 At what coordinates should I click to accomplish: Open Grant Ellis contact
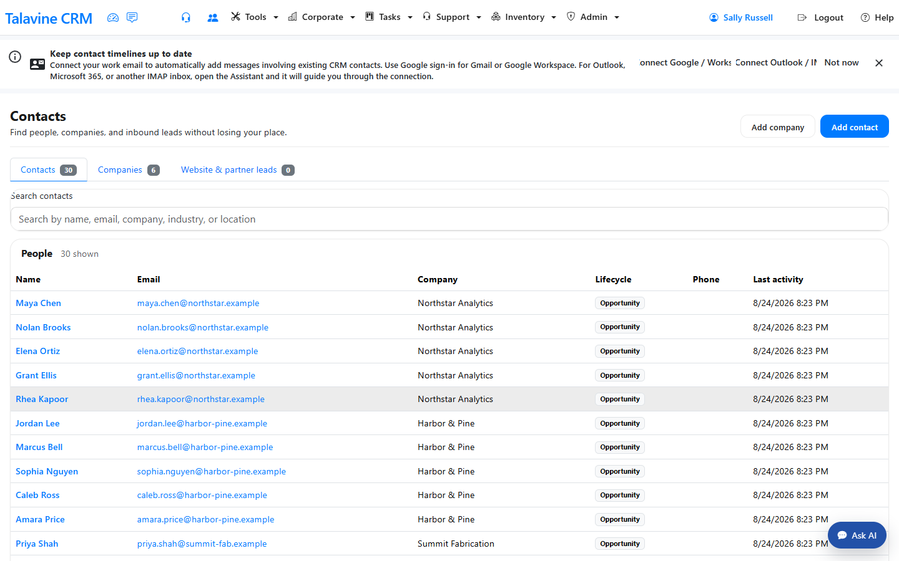click(36, 375)
